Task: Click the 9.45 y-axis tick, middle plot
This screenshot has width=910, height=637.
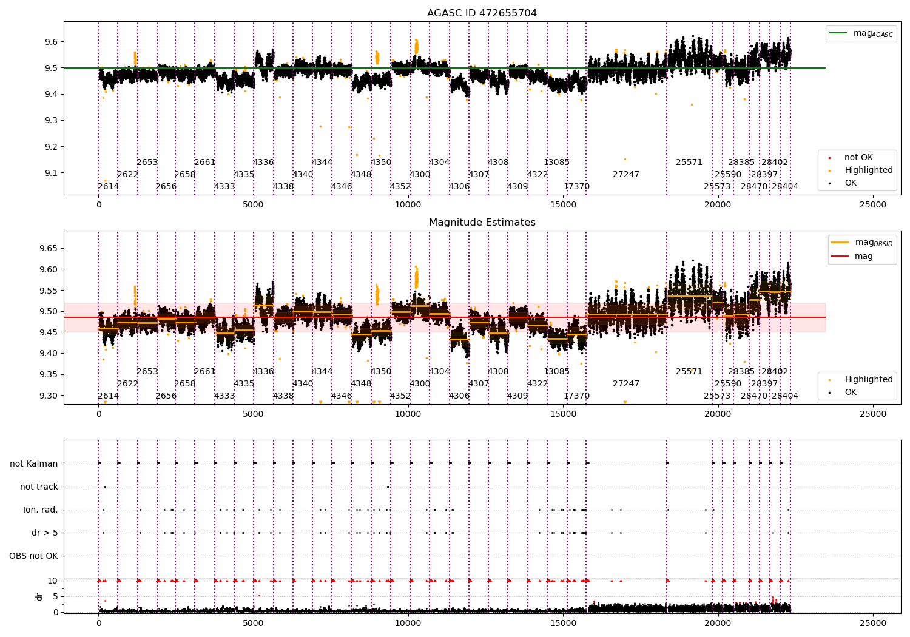Action: (49, 332)
